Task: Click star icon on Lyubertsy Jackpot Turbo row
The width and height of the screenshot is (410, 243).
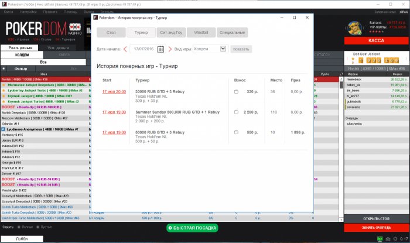Action: [x=4, y=91]
